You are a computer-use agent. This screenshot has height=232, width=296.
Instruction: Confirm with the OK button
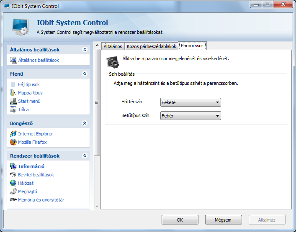click(180, 220)
